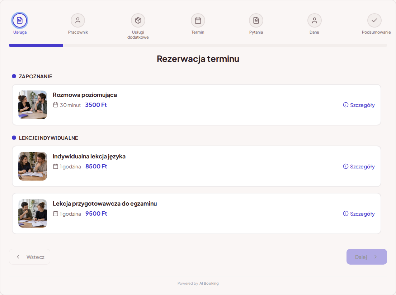Viewport: 396px width, 295px height.
Task: Click info icon in Lekcja przygotowawcza row
Action: coord(346,213)
